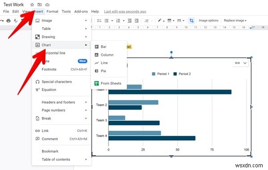Choose Bookmark from Insert menu
Viewport: 268px width, 170px height.
pyautogui.click(x=61, y=151)
